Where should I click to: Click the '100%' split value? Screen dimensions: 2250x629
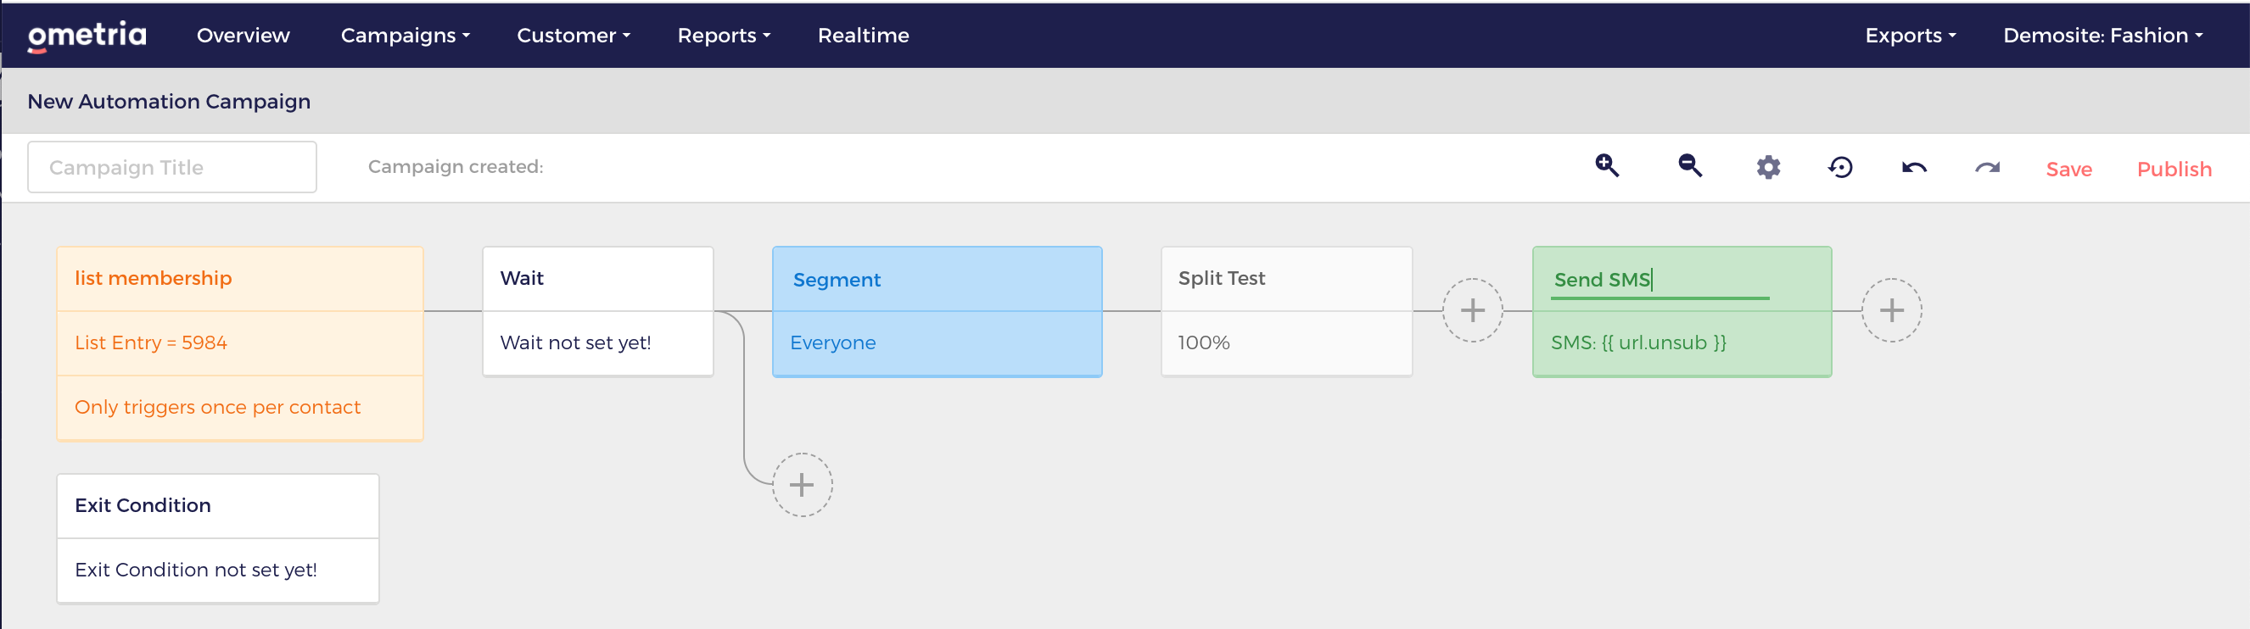coord(1204,342)
